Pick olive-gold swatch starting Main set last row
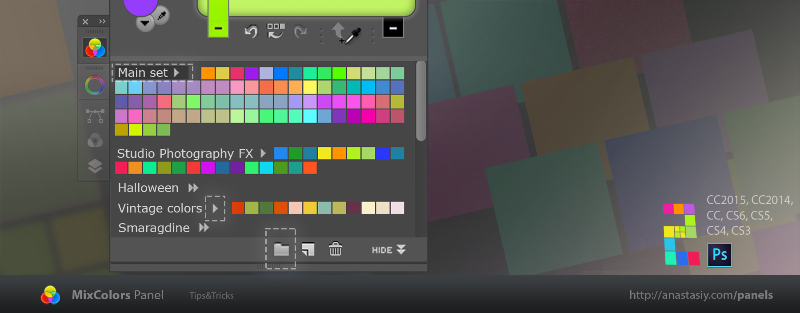Screen dimensions: 800x313 (121, 130)
